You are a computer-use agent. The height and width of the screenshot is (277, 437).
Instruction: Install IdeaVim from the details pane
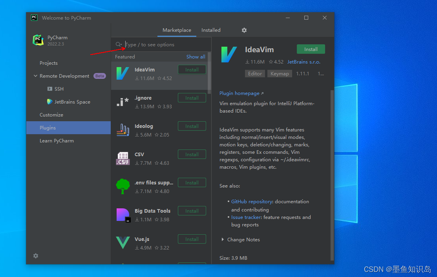tap(311, 49)
